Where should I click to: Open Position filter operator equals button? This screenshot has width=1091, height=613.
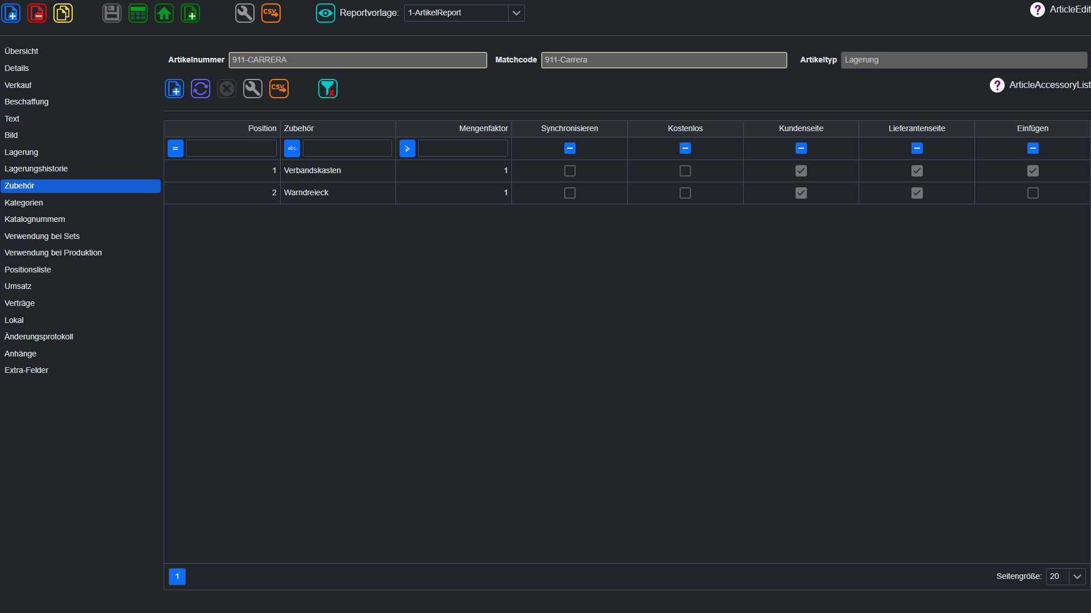[x=176, y=149]
